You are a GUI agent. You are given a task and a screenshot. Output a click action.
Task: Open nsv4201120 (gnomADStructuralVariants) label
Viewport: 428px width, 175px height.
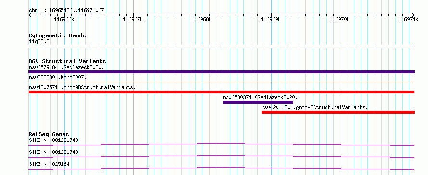pyautogui.click(x=315, y=107)
